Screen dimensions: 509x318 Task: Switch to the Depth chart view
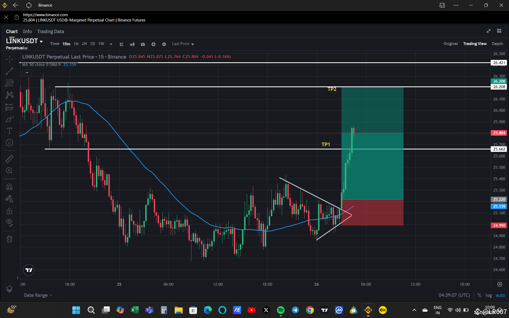[x=497, y=44]
